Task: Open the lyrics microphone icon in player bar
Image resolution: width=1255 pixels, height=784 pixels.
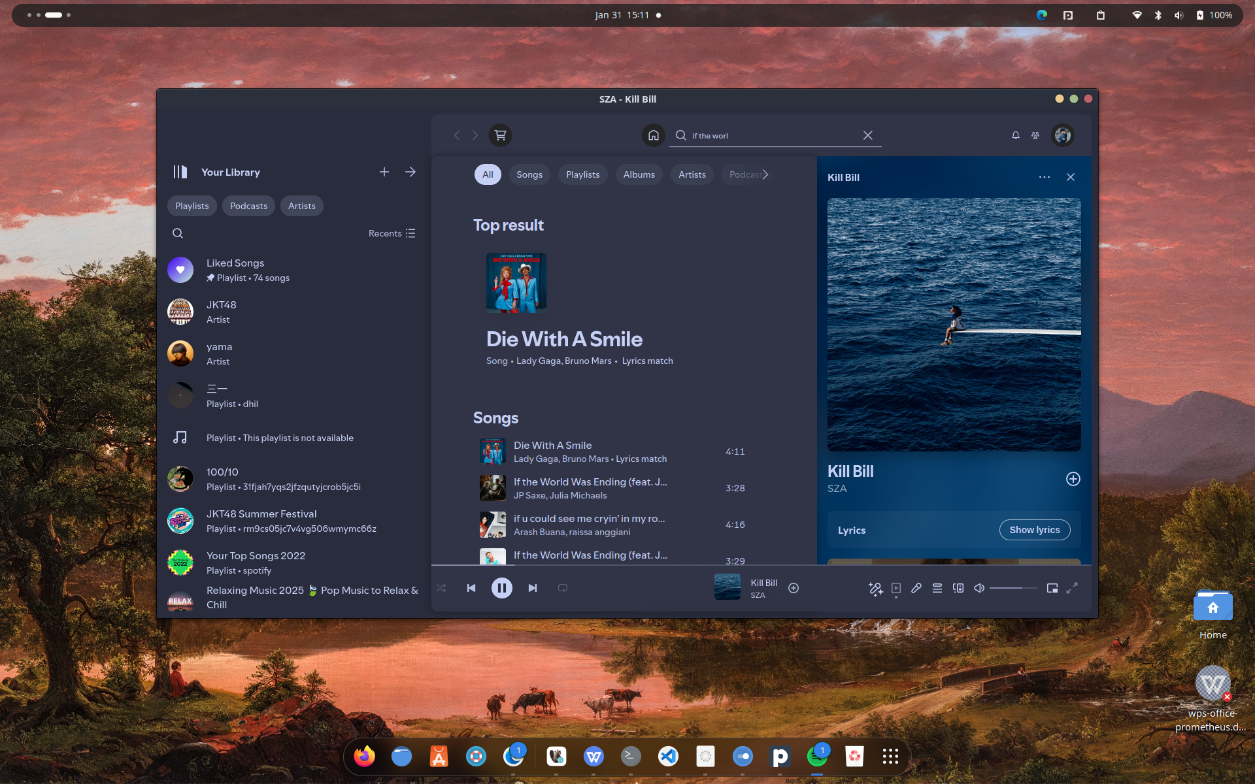Action: 916,588
